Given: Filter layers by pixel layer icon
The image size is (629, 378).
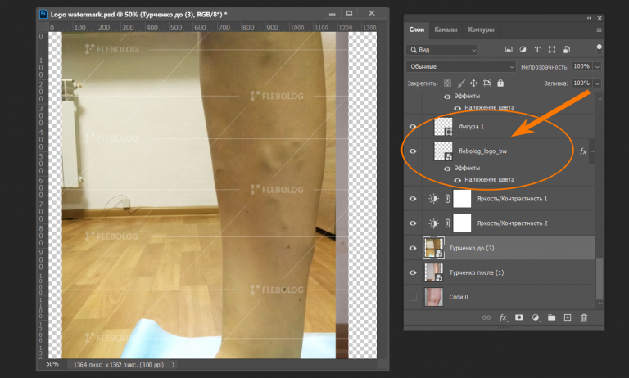Looking at the screenshot, I should point(509,50).
